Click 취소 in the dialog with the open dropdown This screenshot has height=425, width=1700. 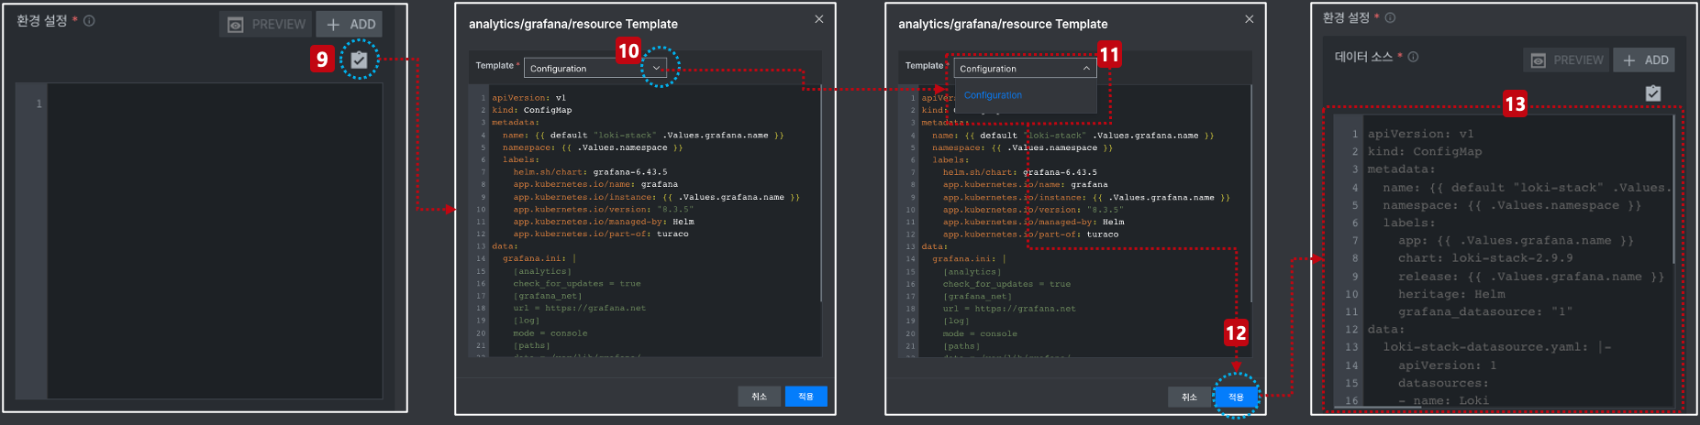(1189, 397)
